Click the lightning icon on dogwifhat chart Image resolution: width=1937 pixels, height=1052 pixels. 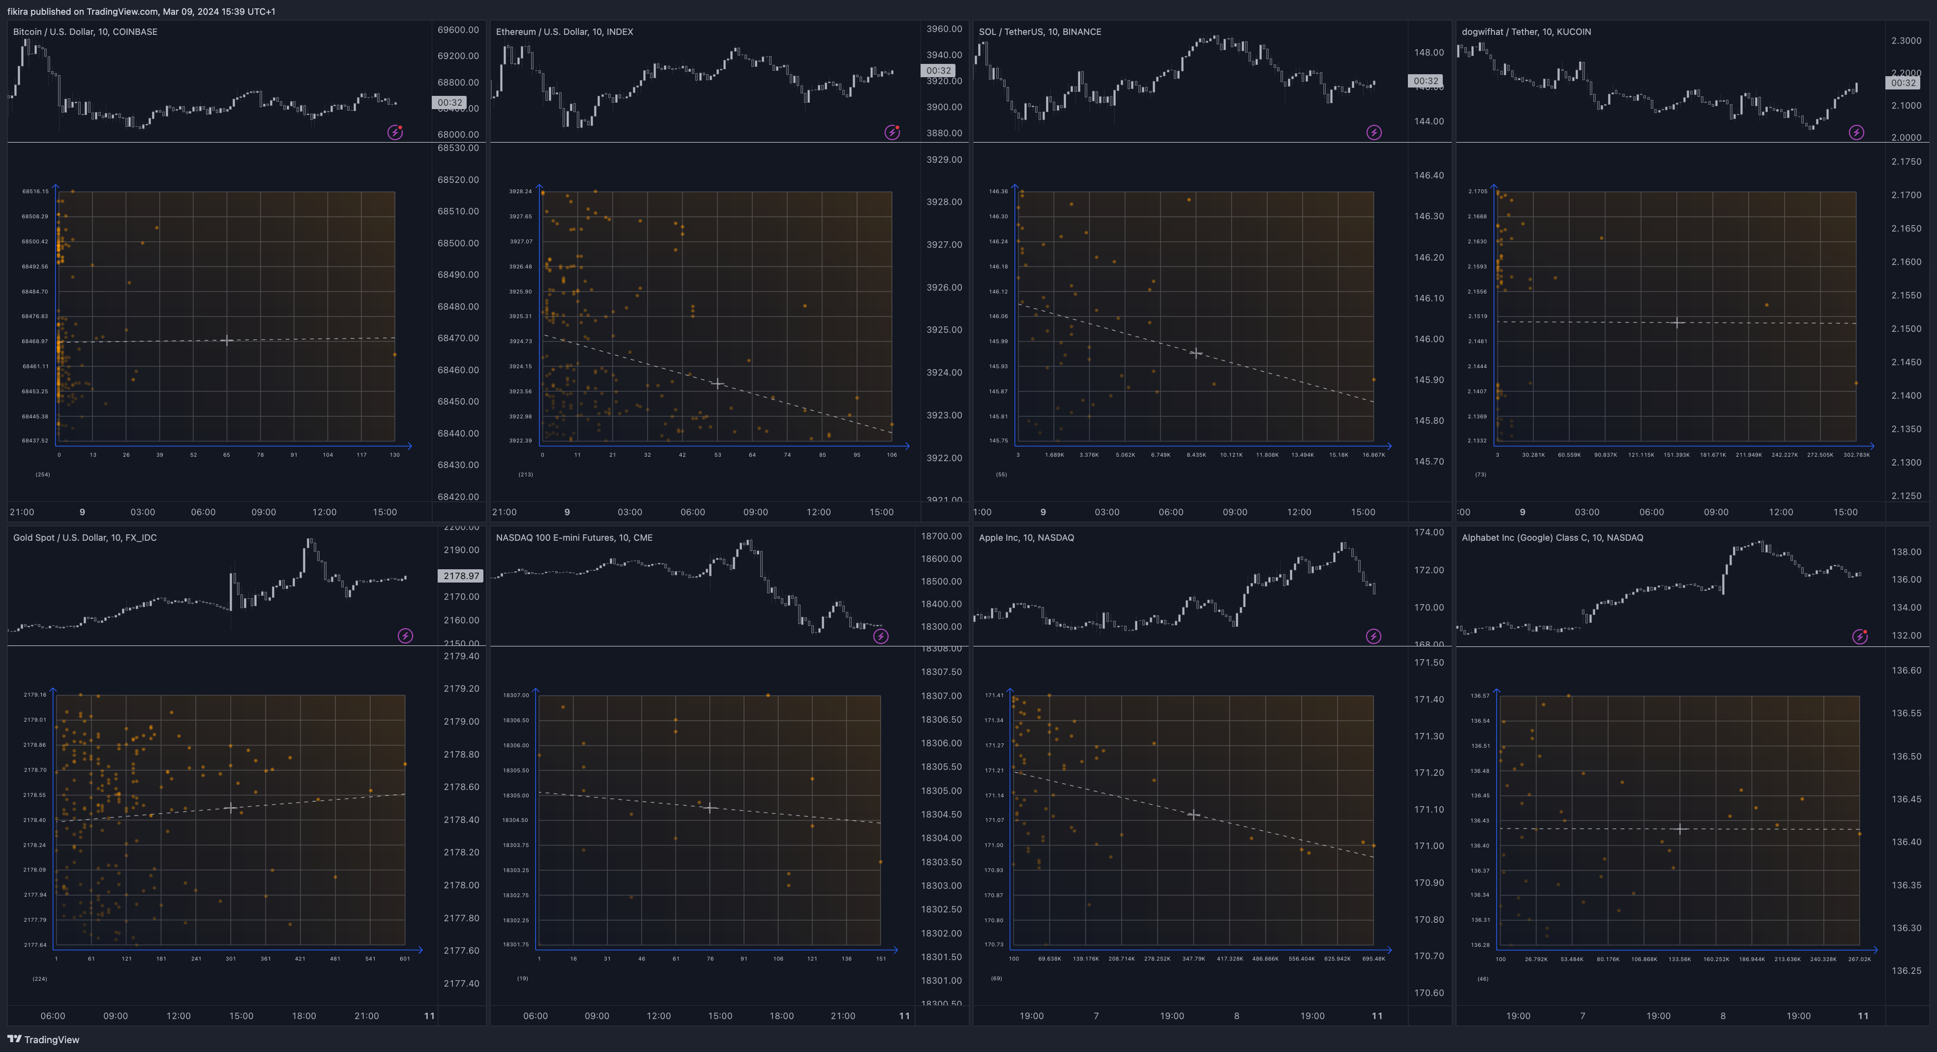(1856, 133)
